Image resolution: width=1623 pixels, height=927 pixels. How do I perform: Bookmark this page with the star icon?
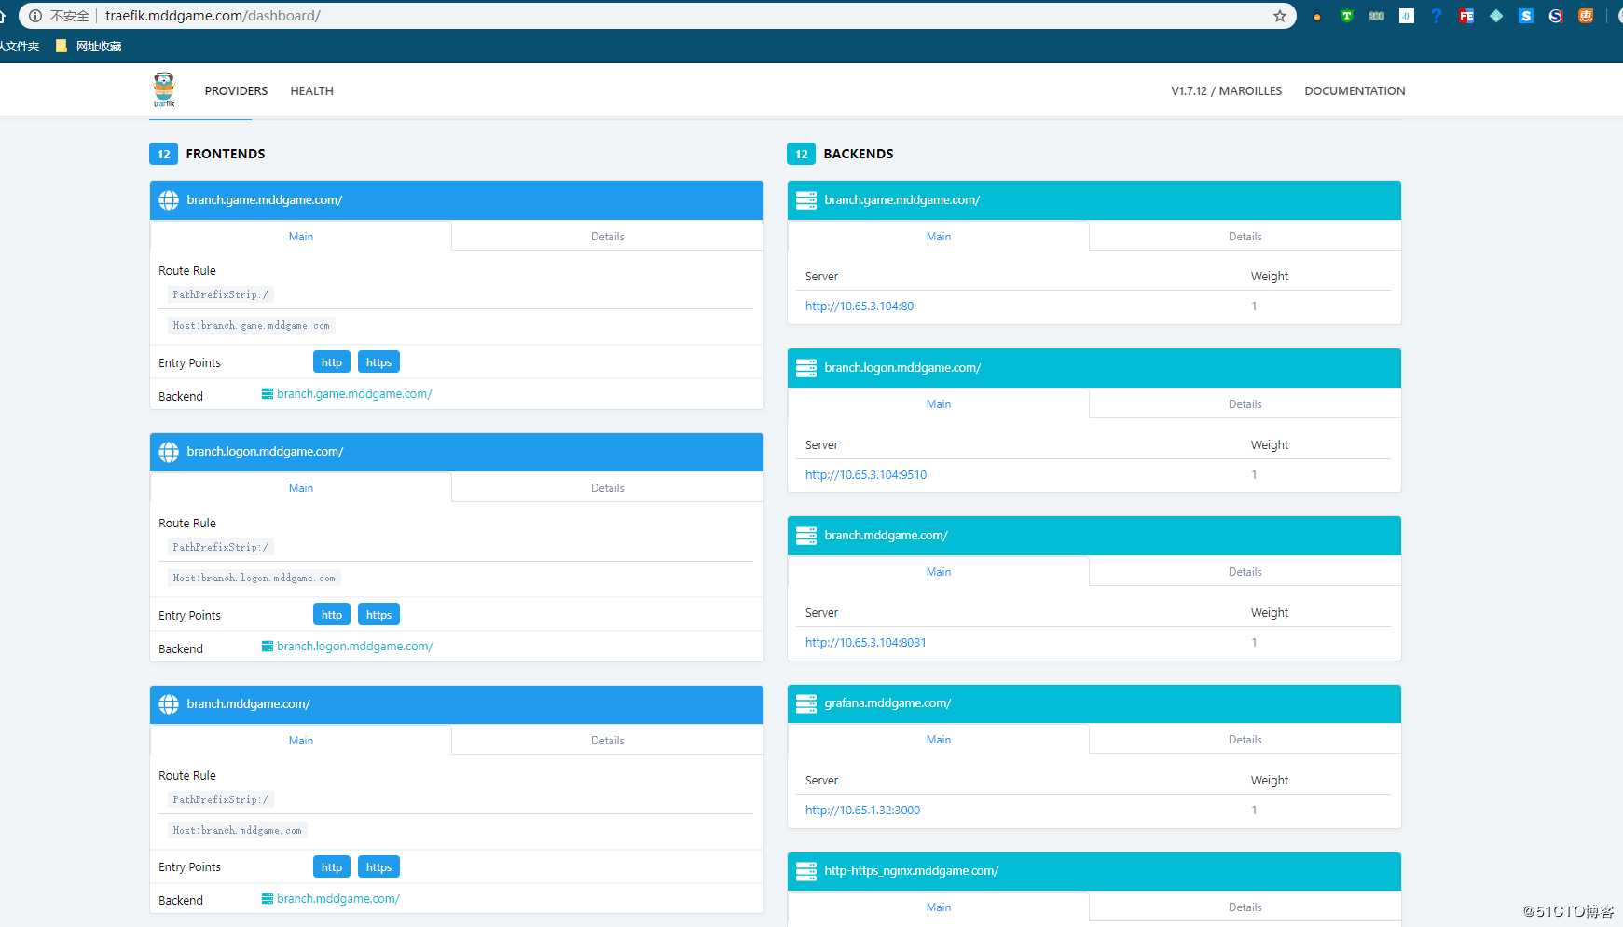click(x=1280, y=16)
